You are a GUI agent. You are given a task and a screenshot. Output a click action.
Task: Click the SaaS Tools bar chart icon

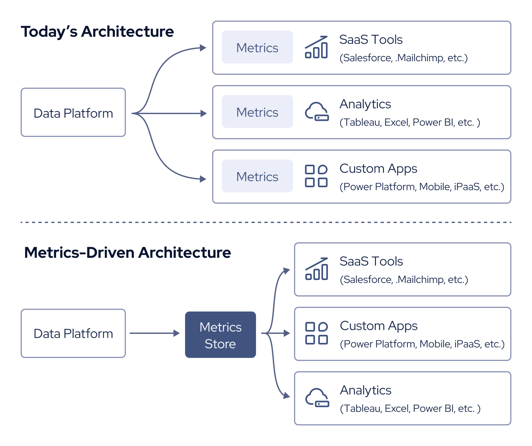coord(317,48)
